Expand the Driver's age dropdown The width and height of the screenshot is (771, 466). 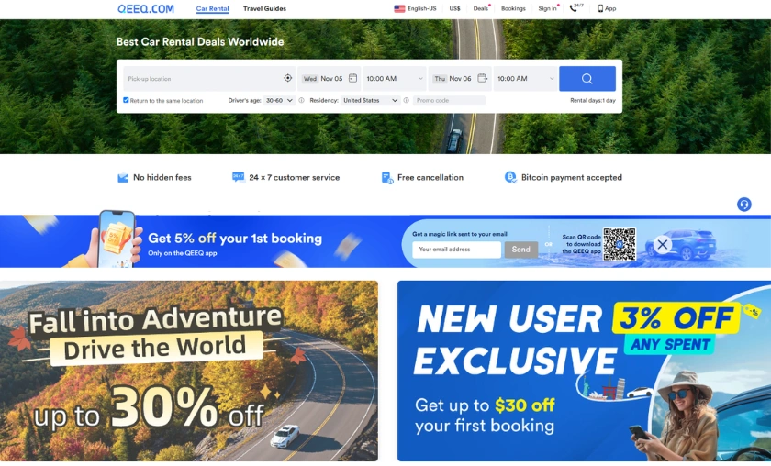tap(279, 100)
